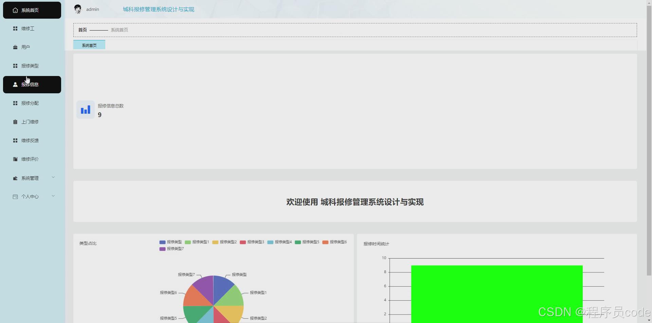Expand the 个人中心 submenu arrow
Image resolution: width=652 pixels, height=323 pixels.
coord(53,196)
